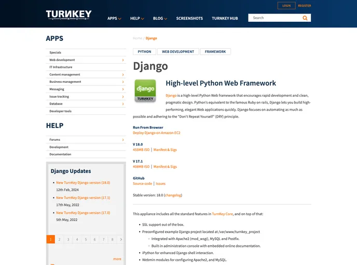Go to page 3 of updates

pos(68,239)
